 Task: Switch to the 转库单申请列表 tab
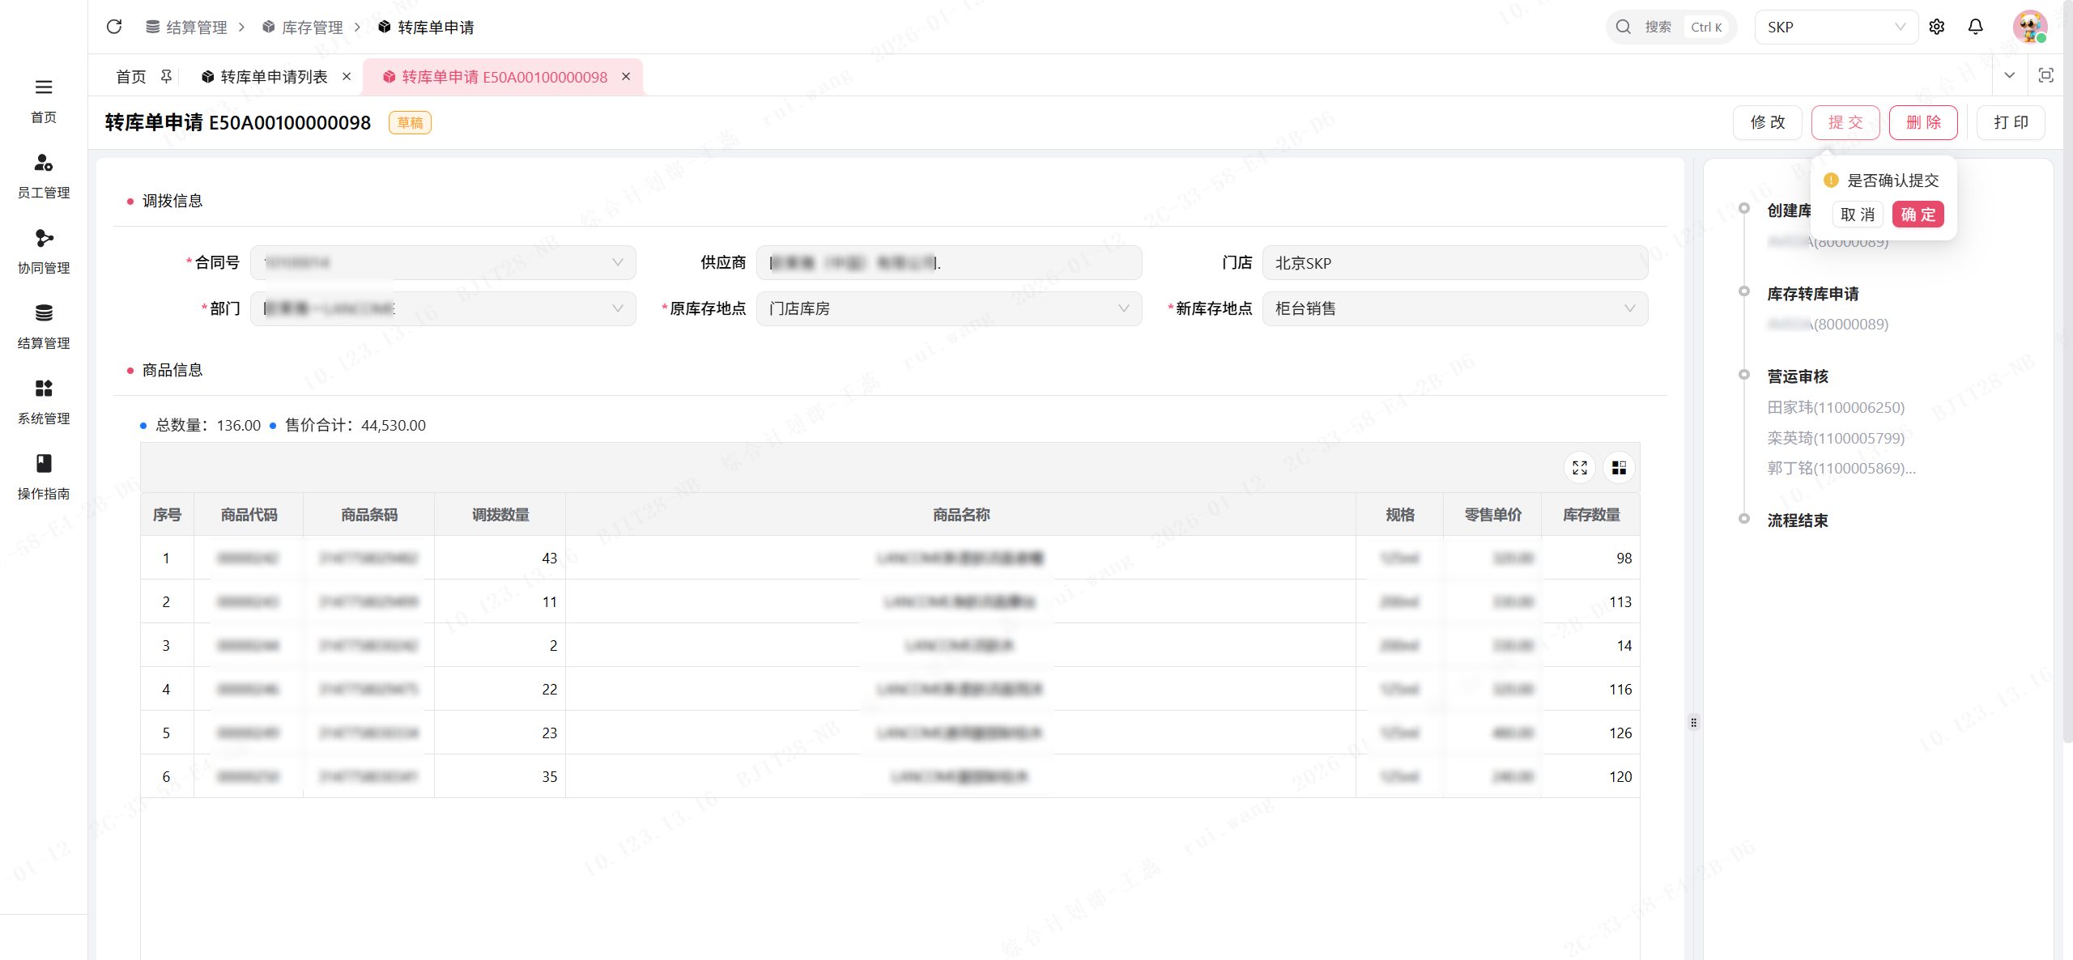tap(274, 76)
